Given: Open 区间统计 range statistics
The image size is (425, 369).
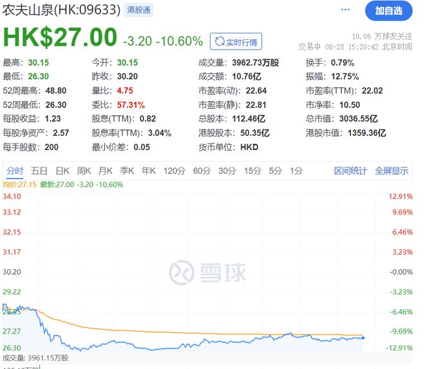Looking at the screenshot, I should (x=350, y=171).
